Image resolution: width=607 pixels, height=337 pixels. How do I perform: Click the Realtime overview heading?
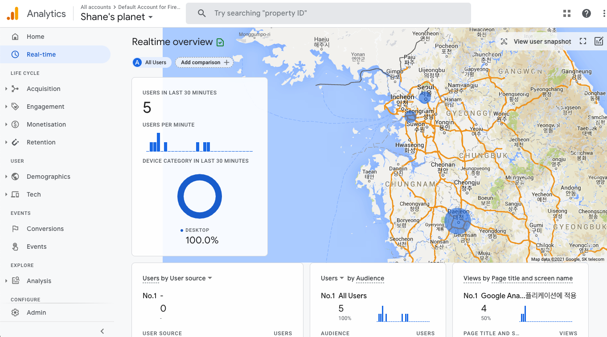(172, 42)
